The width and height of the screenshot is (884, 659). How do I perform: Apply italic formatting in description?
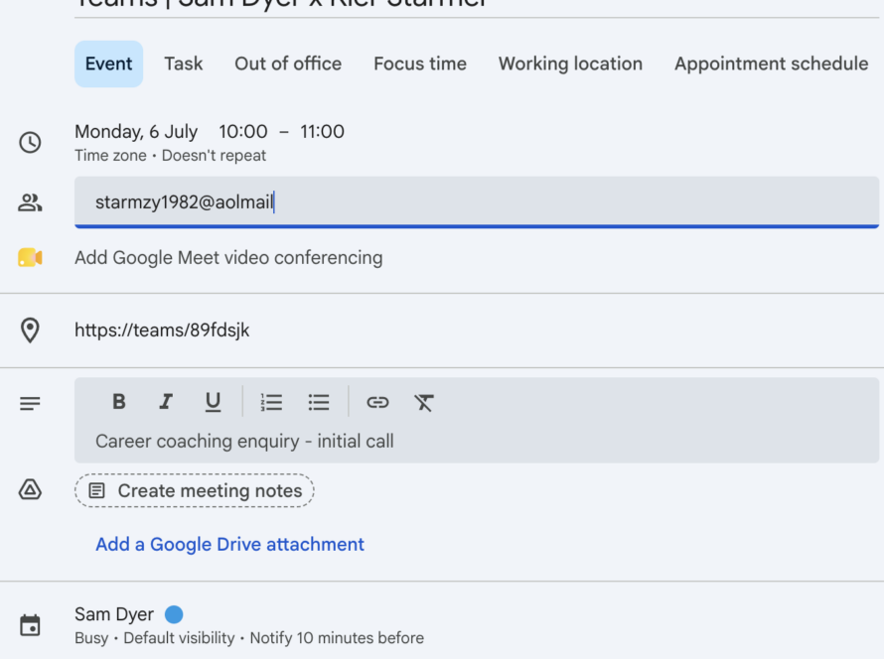(x=166, y=402)
